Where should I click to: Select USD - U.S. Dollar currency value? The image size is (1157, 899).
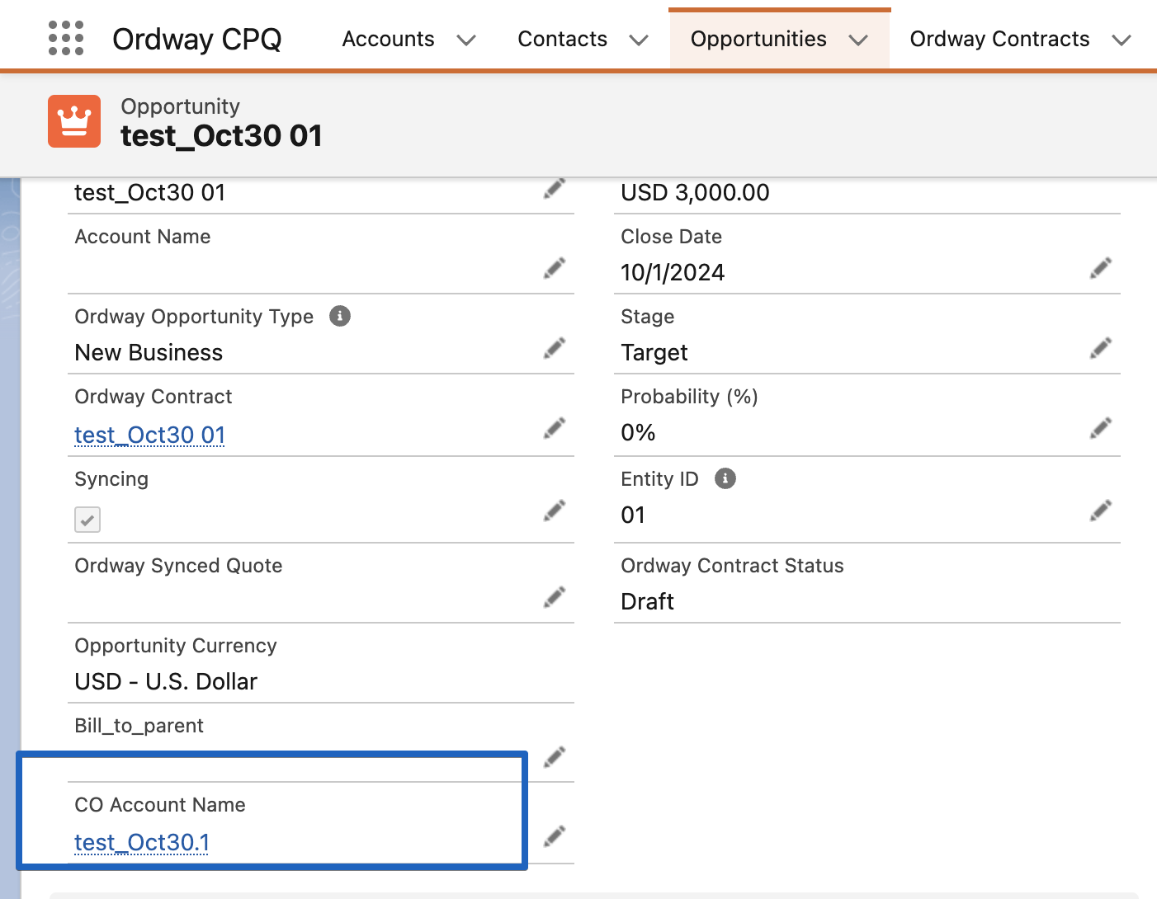[x=166, y=681]
